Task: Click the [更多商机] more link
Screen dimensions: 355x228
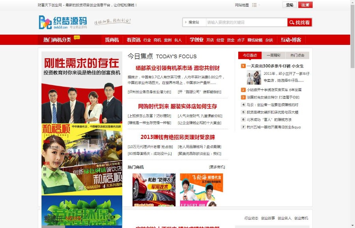Action: coord(217,167)
